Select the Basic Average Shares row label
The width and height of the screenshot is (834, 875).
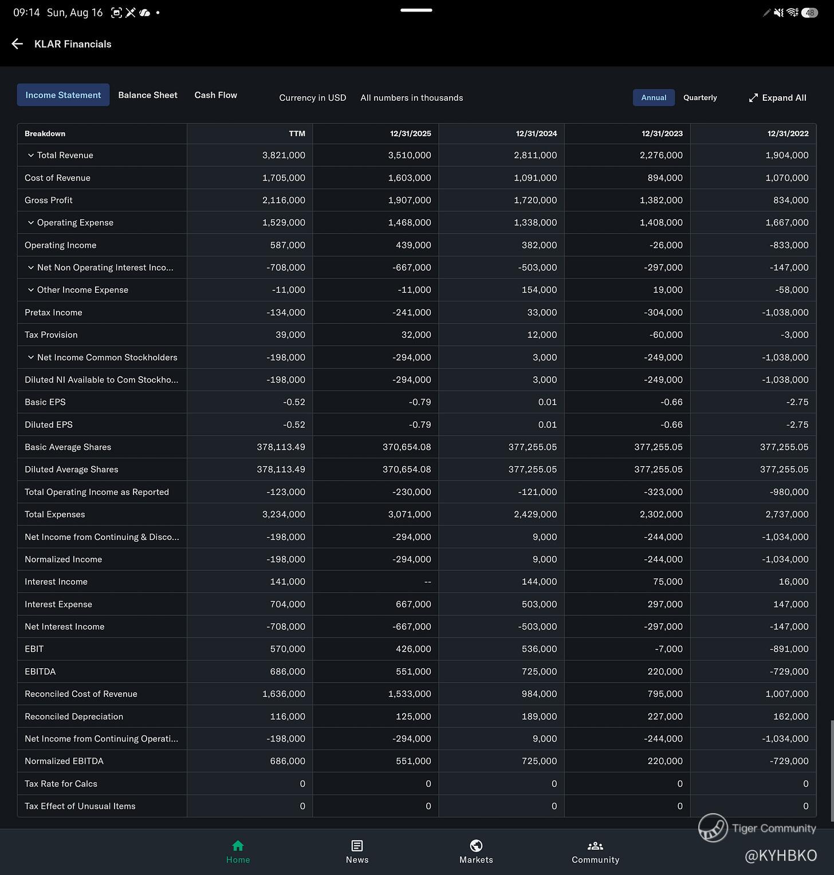pyautogui.click(x=68, y=447)
